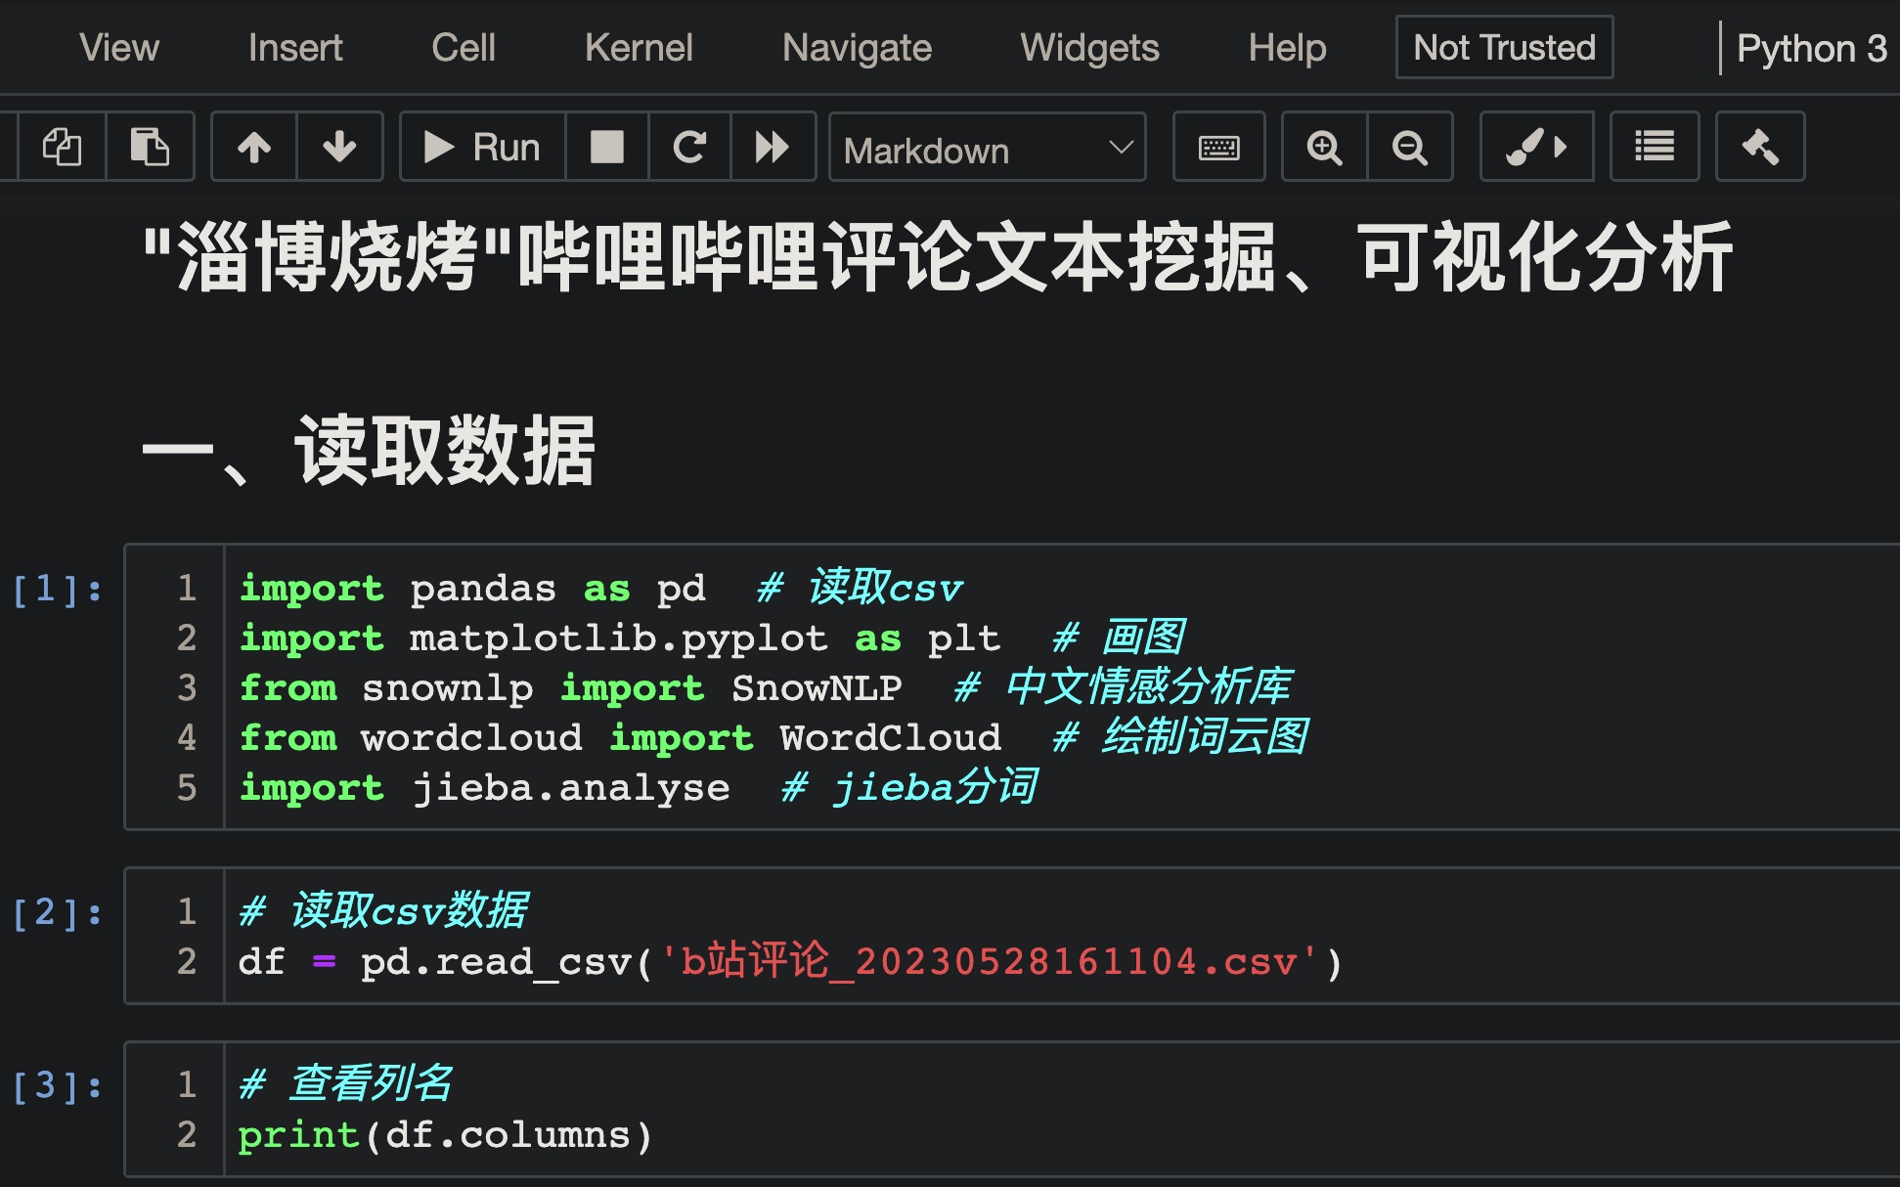Open the table of contents list icon
This screenshot has width=1900, height=1187.
[x=1654, y=147]
